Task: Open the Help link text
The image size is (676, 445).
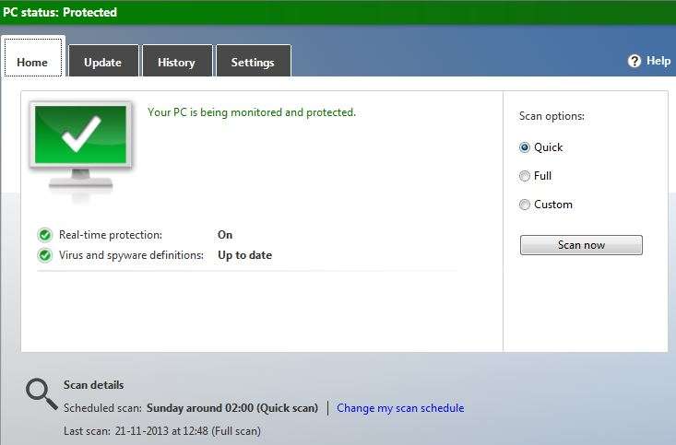Action: tap(658, 61)
